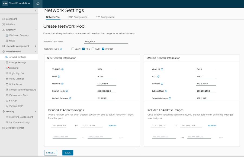Collapse the Security section

(36, 111)
